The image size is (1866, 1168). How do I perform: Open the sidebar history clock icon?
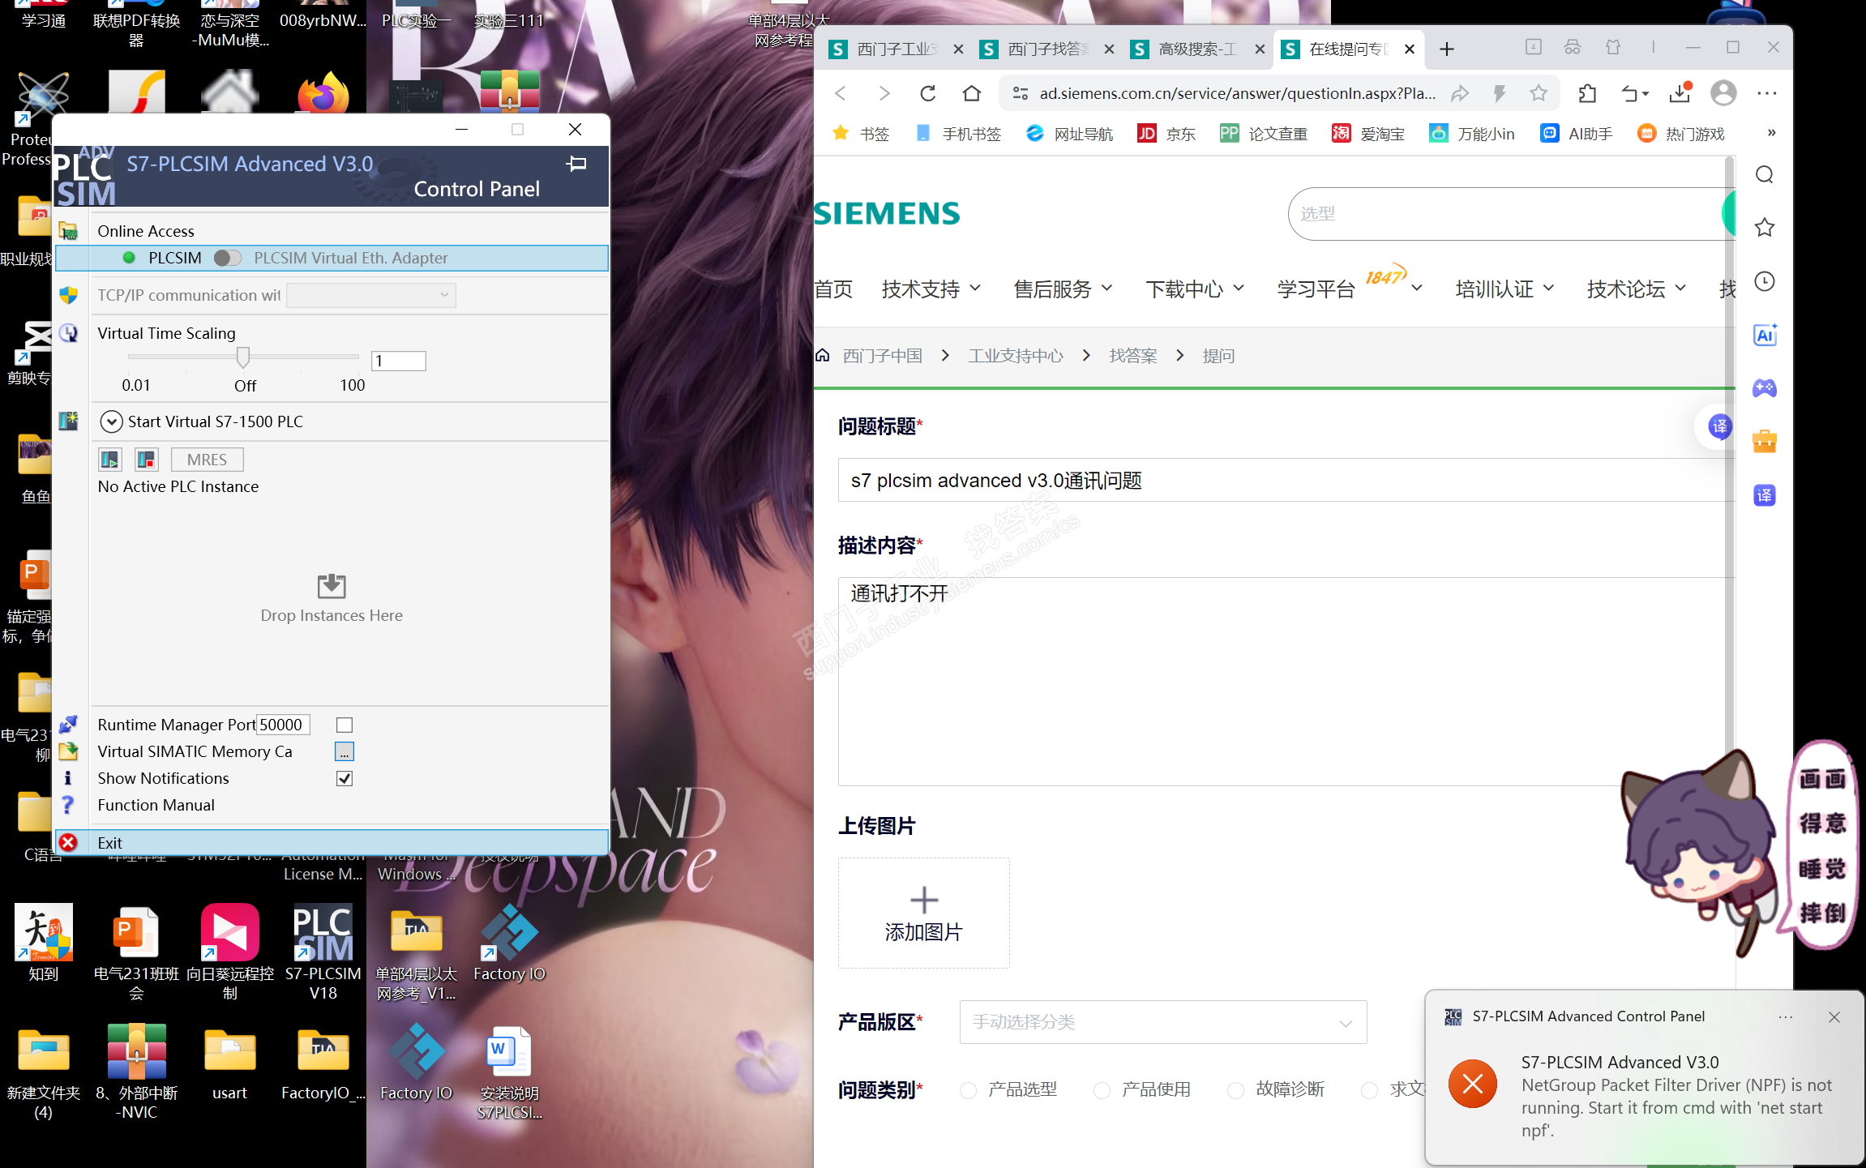[1765, 281]
